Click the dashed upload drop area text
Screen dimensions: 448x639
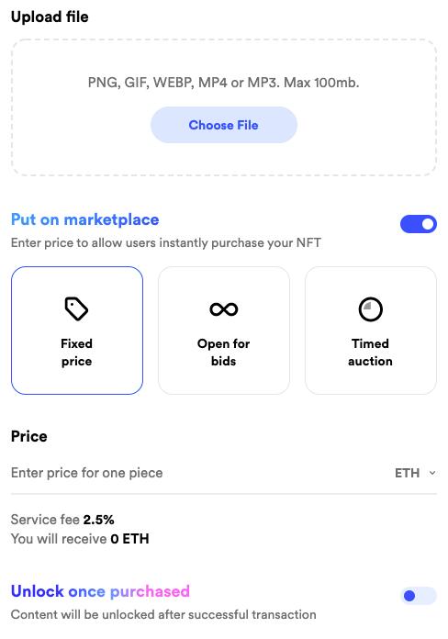pos(223,83)
